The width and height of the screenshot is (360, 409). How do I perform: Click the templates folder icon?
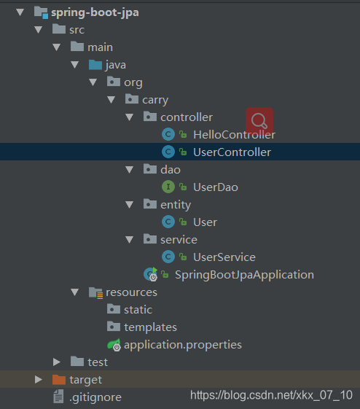click(x=114, y=326)
